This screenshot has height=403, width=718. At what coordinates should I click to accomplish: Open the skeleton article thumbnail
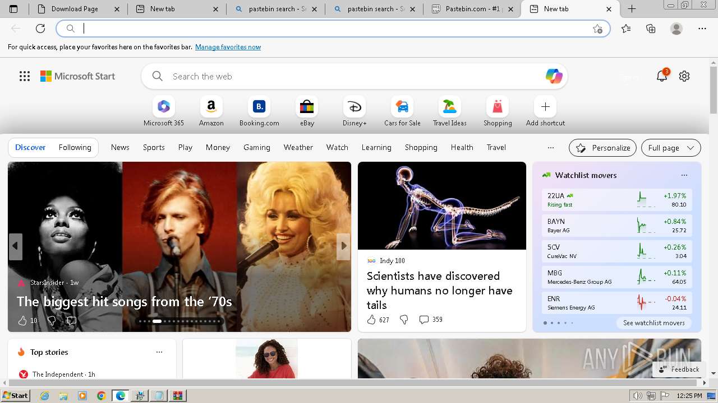point(442,205)
